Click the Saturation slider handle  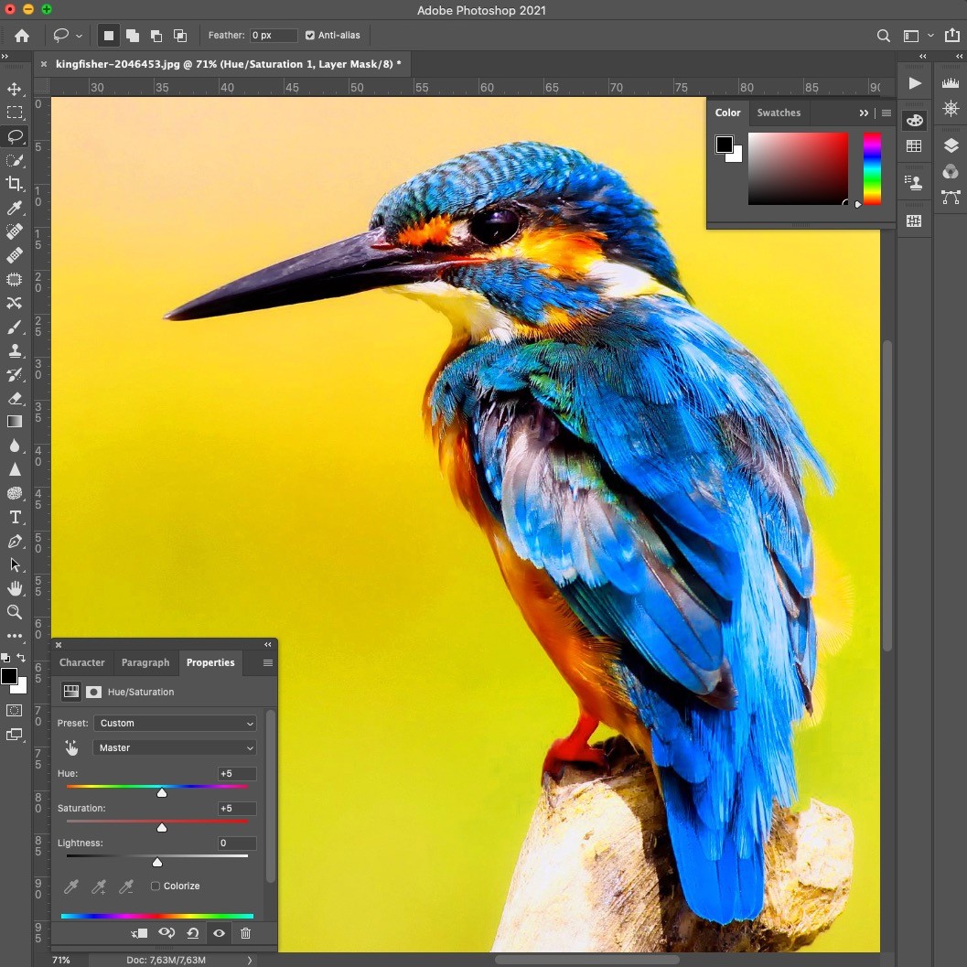coord(162,828)
